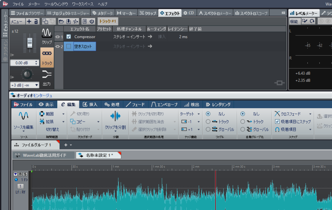
Task: Open preset folder icon in Effects toolbar
Action: coord(61,21)
